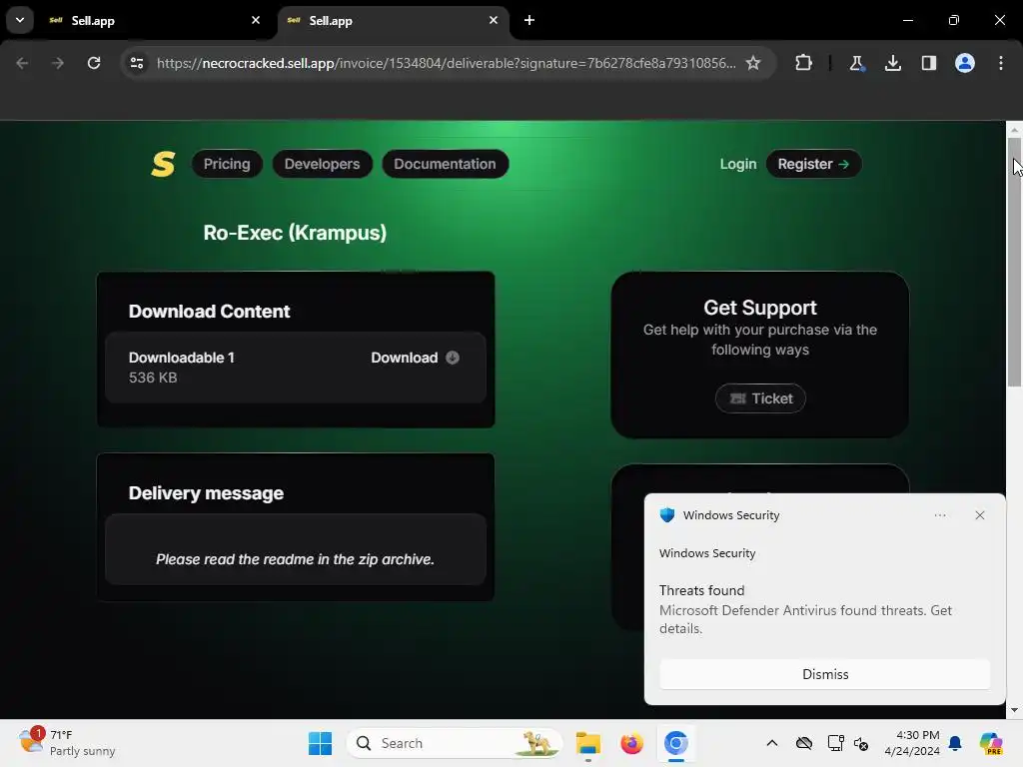Bookmark this page with the star icon
This screenshot has width=1023, height=767.
(753, 63)
